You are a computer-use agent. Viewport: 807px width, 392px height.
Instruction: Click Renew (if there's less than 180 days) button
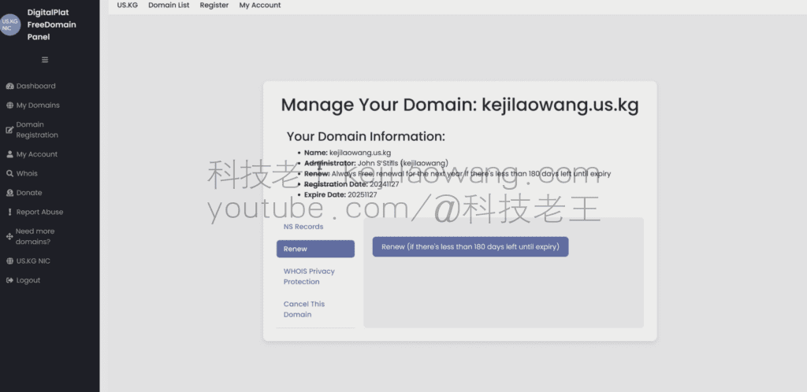coord(470,246)
